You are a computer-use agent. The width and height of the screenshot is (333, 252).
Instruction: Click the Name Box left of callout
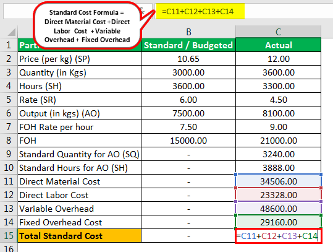click(19, 11)
